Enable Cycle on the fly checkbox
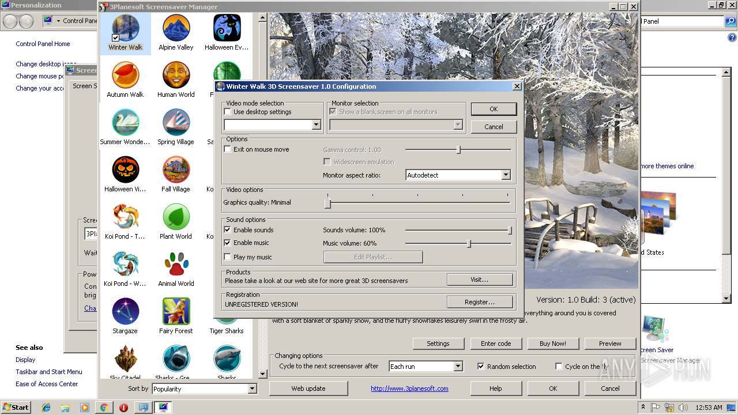The image size is (738, 415). coord(559,367)
